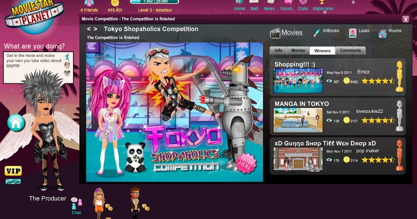Open MANGA IN TOKYO movie thumbnail
Screen dimensions: 417x219
point(298,120)
